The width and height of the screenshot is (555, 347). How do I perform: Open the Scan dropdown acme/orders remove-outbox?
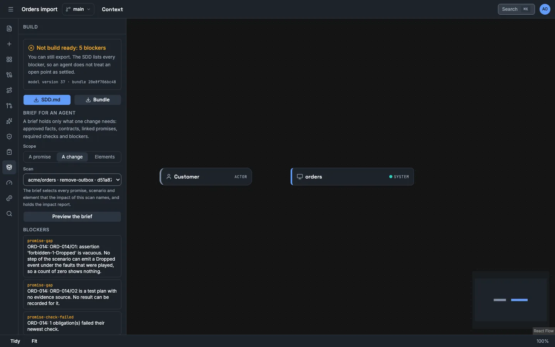pyautogui.click(x=72, y=180)
